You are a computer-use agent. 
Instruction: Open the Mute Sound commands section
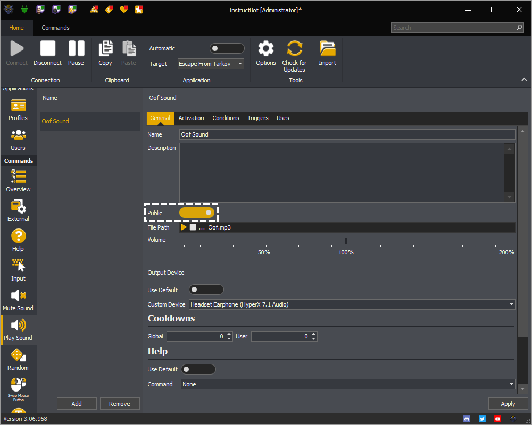point(18,300)
